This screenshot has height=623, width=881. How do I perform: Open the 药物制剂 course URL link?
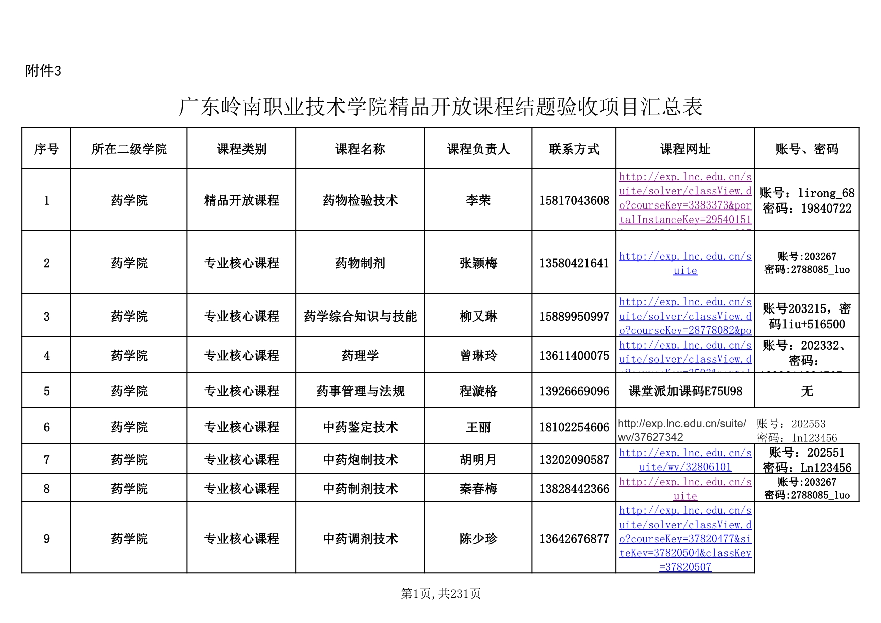pyautogui.click(x=685, y=263)
